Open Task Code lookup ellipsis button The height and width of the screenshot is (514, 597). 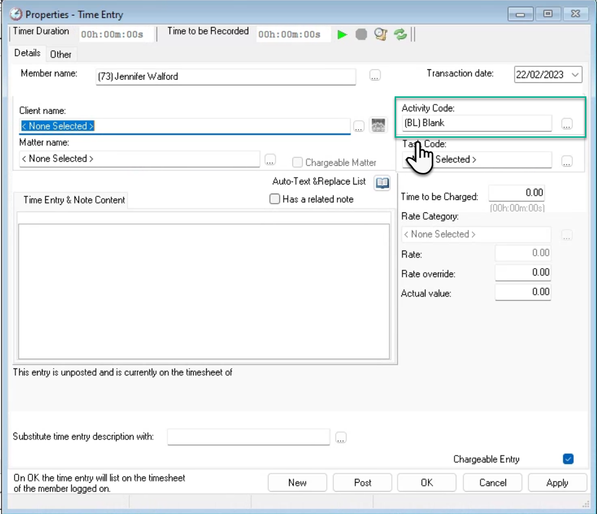point(567,161)
